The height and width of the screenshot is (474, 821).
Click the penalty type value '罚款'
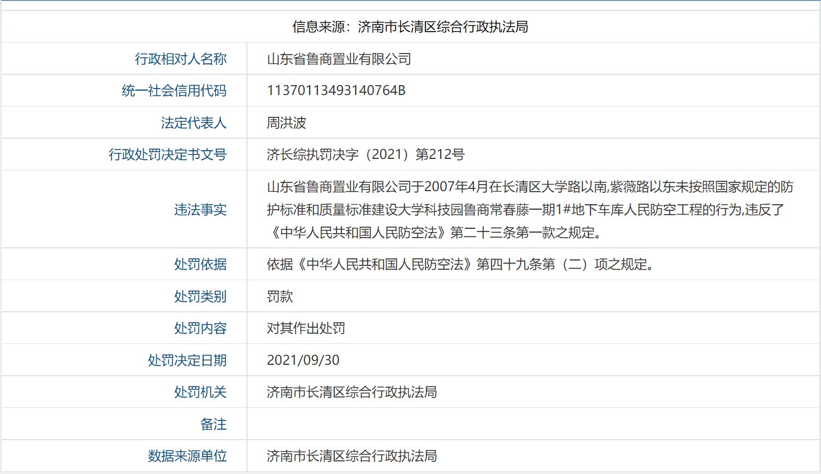(280, 297)
